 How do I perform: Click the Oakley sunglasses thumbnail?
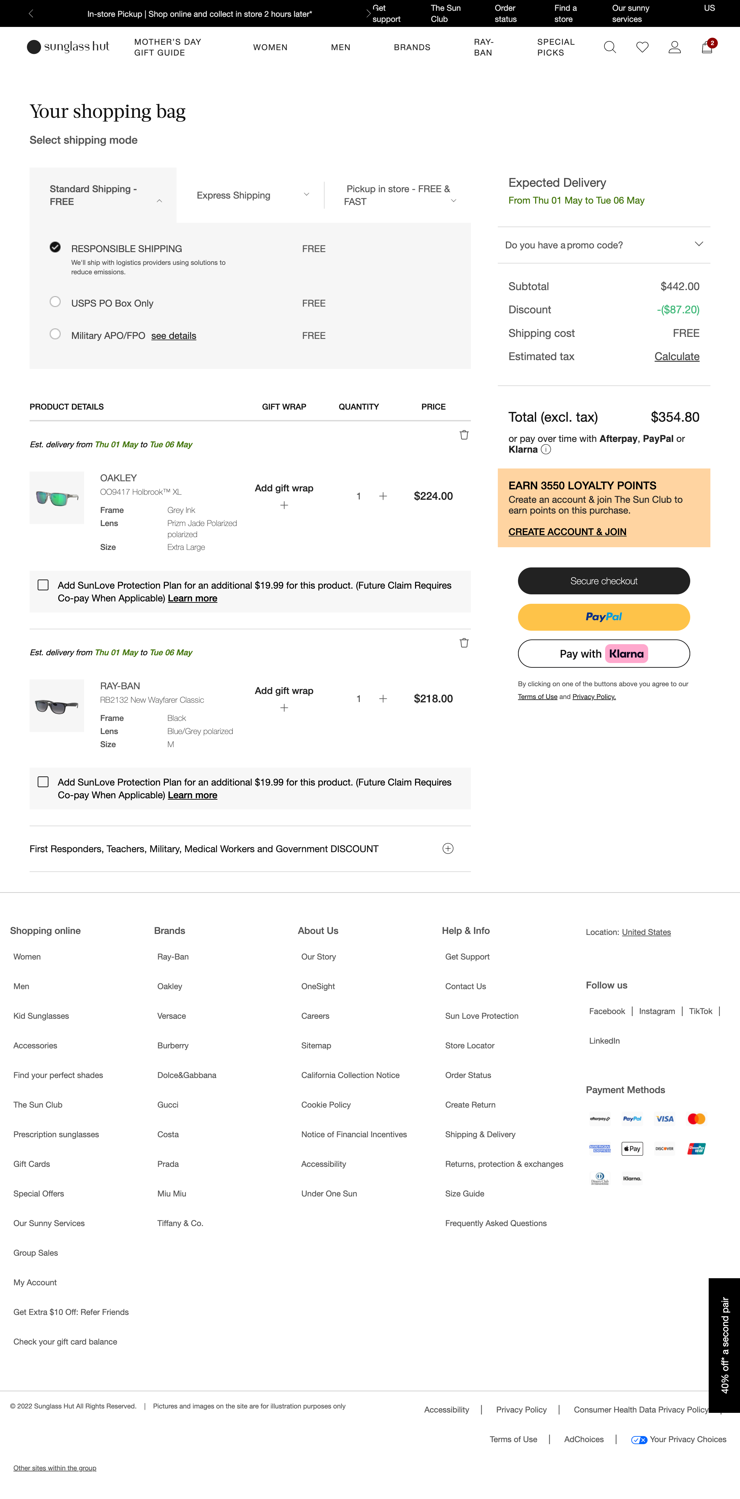pyautogui.click(x=57, y=497)
